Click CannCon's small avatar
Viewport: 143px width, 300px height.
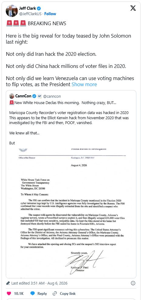(x=12, y=96)
